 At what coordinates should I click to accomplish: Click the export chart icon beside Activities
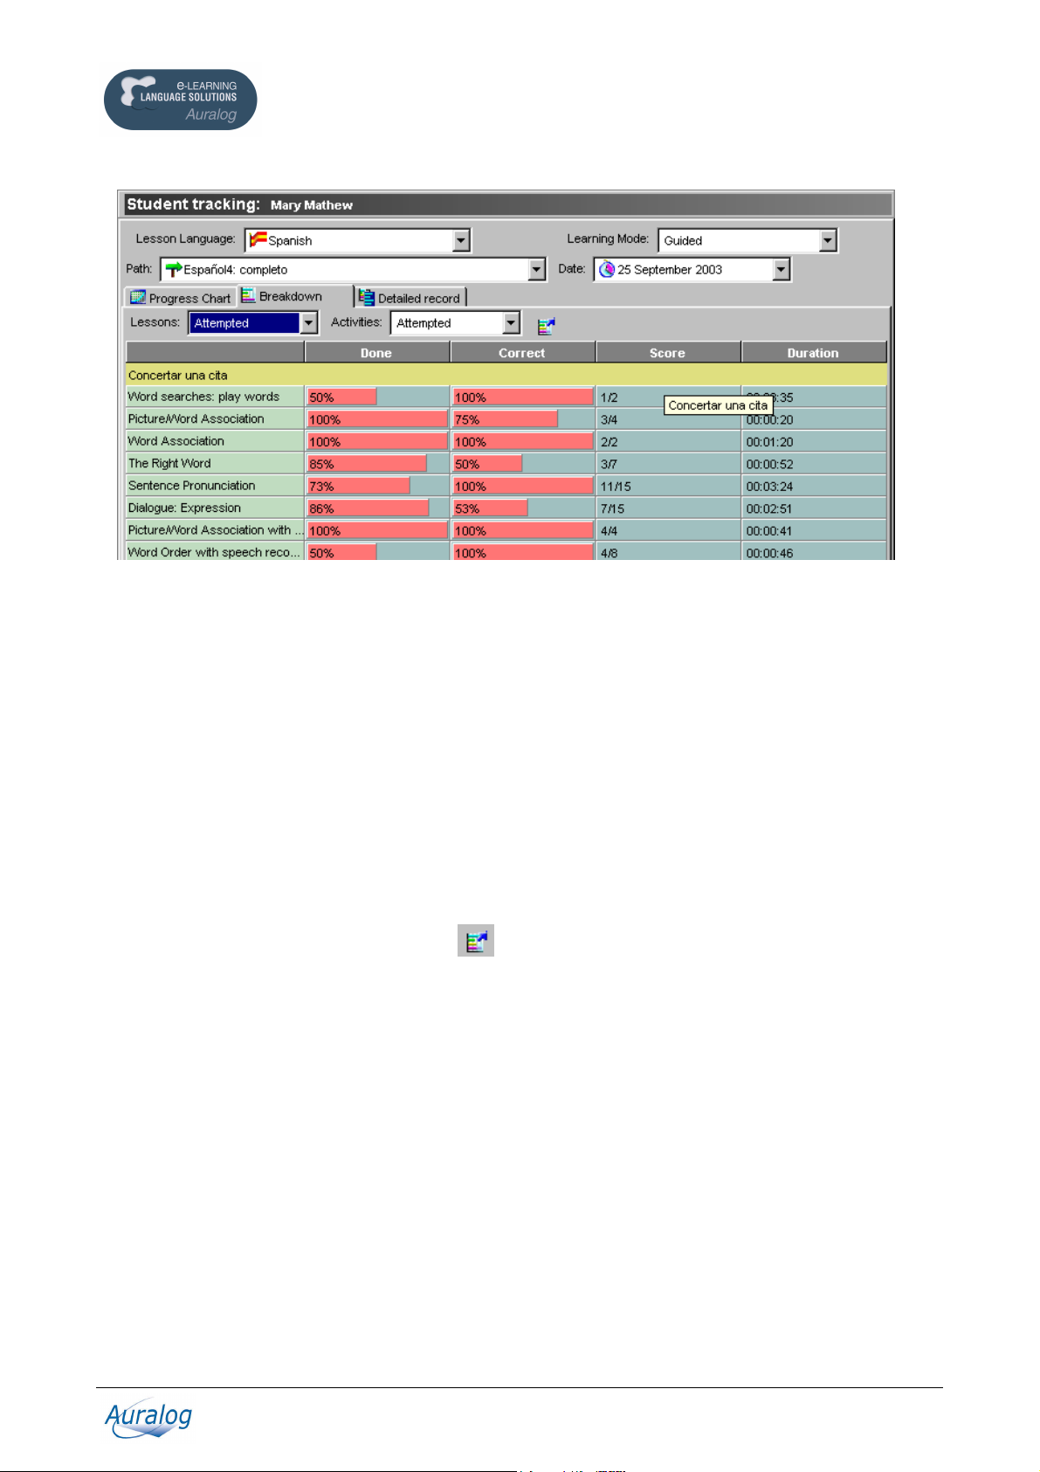click(x=546, y=326)
